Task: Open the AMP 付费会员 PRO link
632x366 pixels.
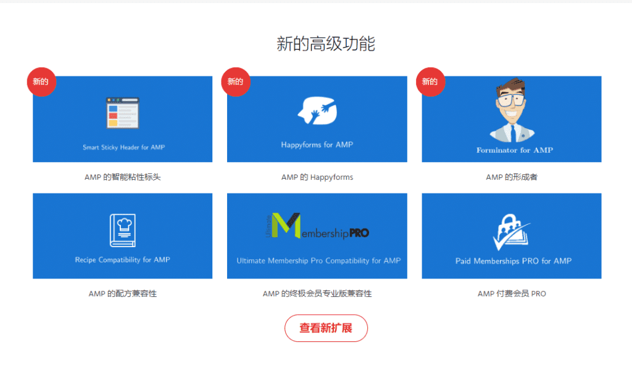Action: click(x=512, y=294)
